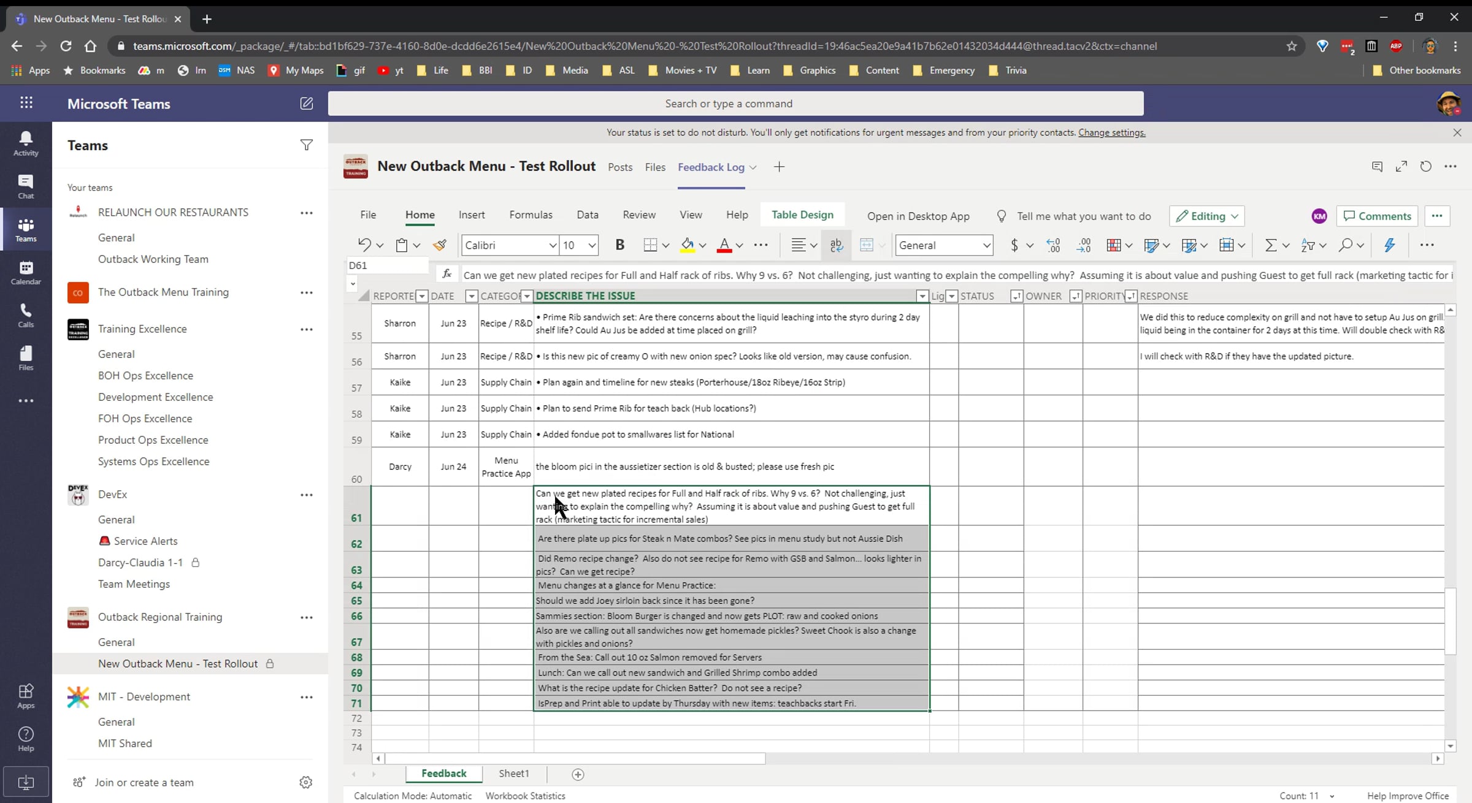Select the Format Painter tool
1472x803 pixels.
440,245
